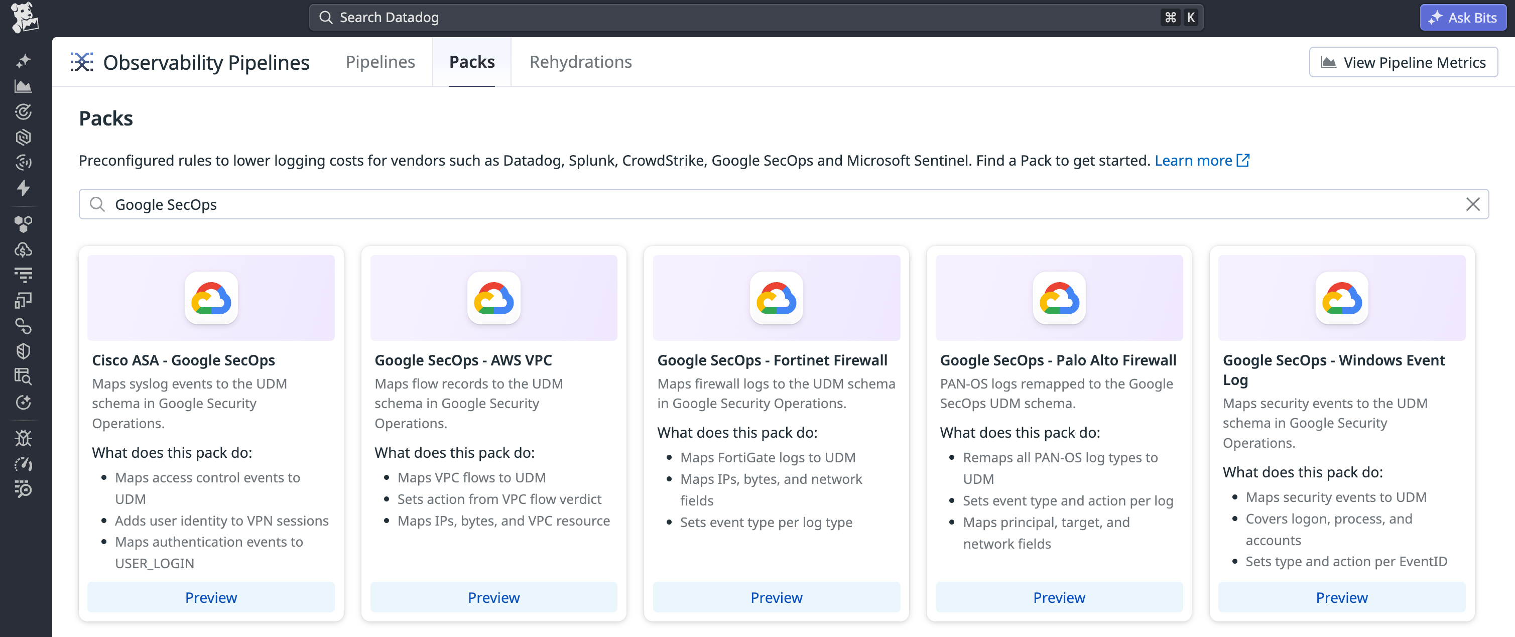Click 'Adds user identity to VPN sessions' bullet

click(x=222, y=521)
